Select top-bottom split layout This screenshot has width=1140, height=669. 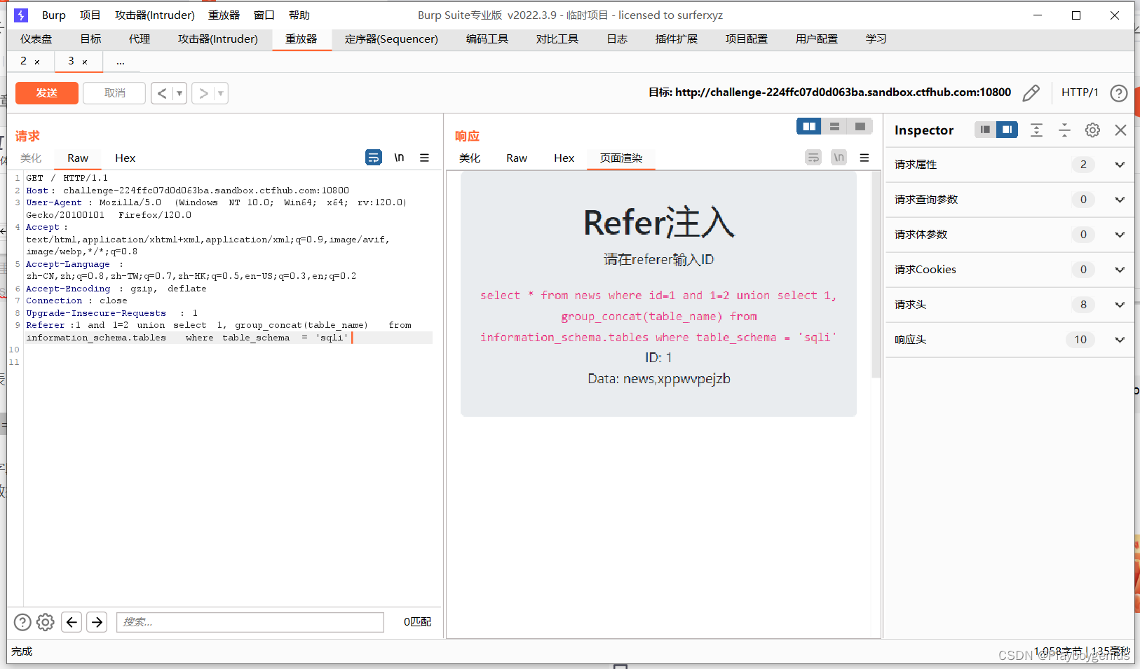834,126
